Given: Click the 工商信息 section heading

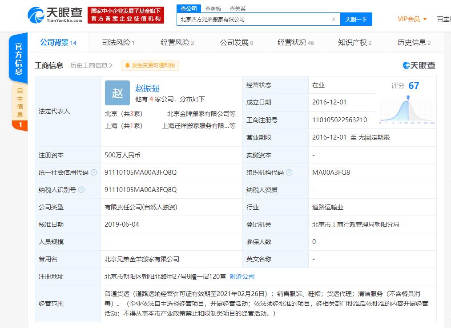Looking at the screenshot, I should click(49, 65).
